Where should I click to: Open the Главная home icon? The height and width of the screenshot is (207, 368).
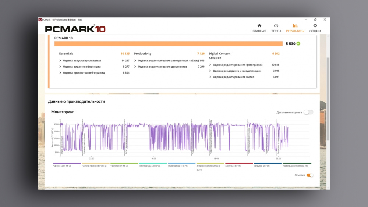pyautogui.click(x=259, y=25)
